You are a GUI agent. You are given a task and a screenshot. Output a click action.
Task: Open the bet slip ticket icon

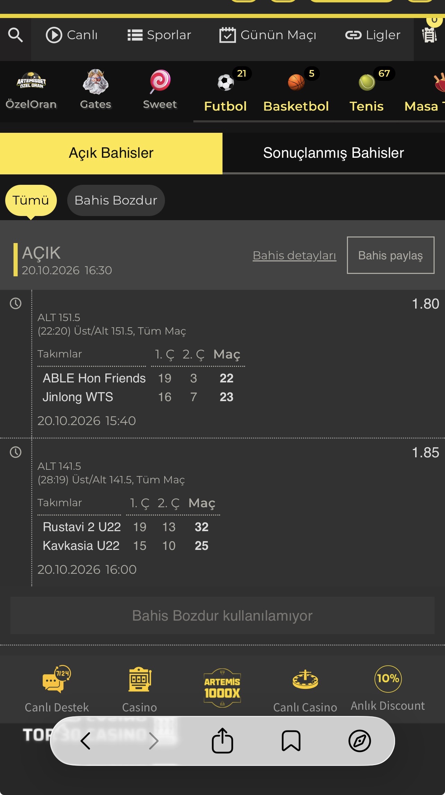click(x=429, y=35)
